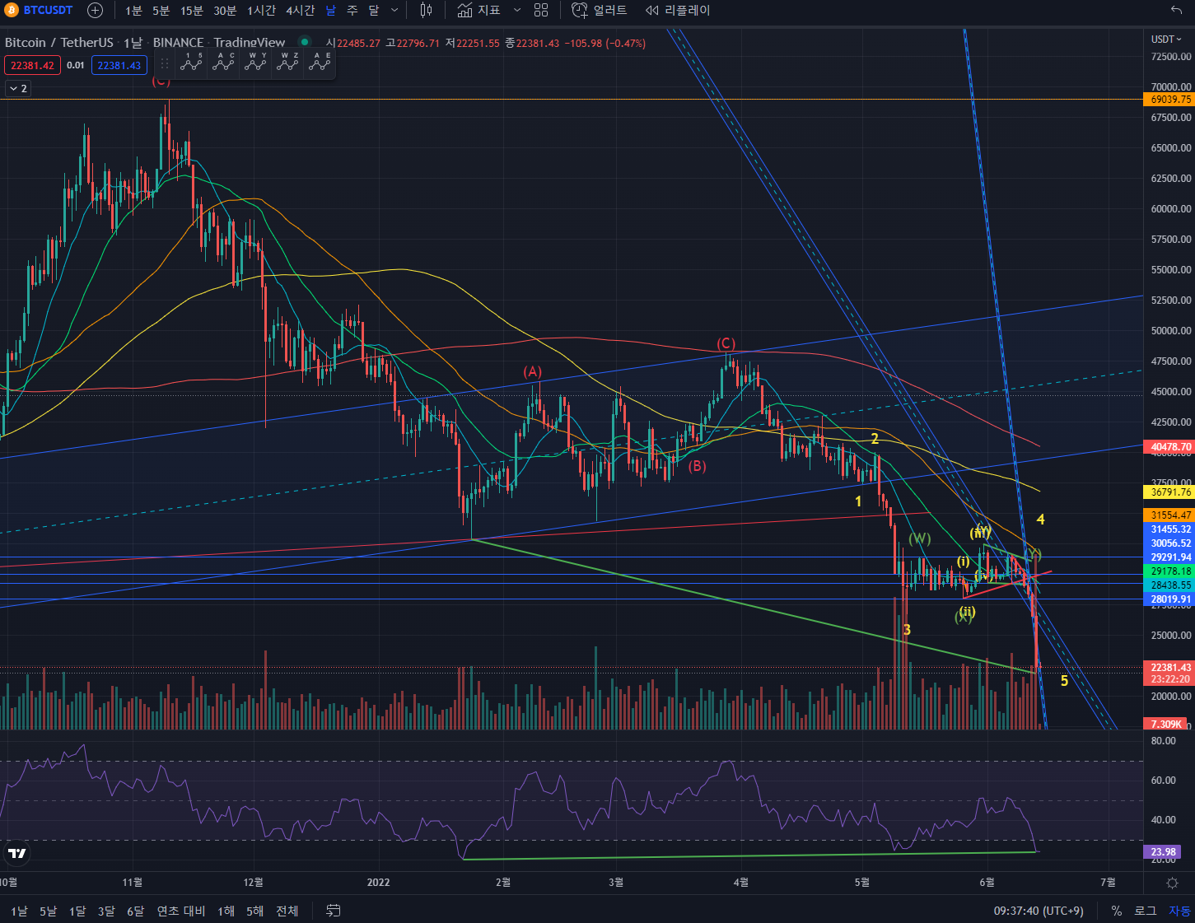Create an alert with 얼러트

(x=600, y=11)
